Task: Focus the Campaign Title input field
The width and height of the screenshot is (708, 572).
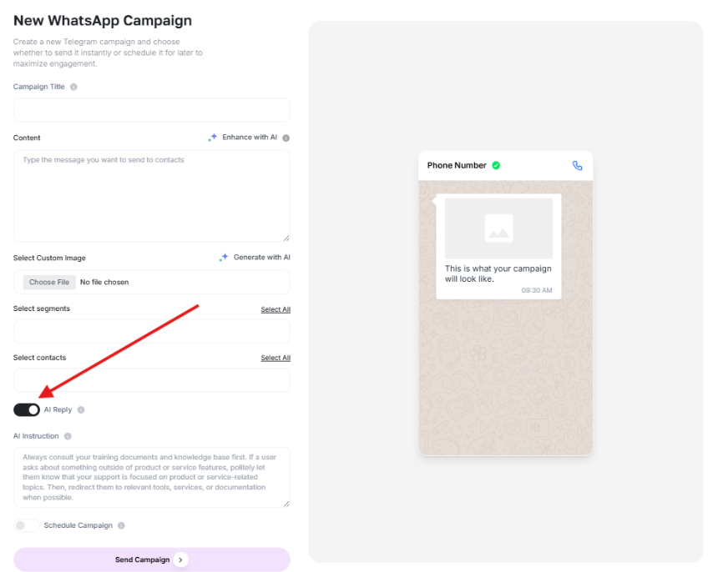Action: coord(152,110)
